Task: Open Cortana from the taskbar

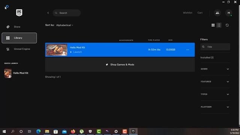Action: tap(21, 132)
